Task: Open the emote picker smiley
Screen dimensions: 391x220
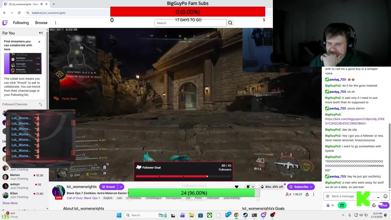Action: click(x=386, y=196)
